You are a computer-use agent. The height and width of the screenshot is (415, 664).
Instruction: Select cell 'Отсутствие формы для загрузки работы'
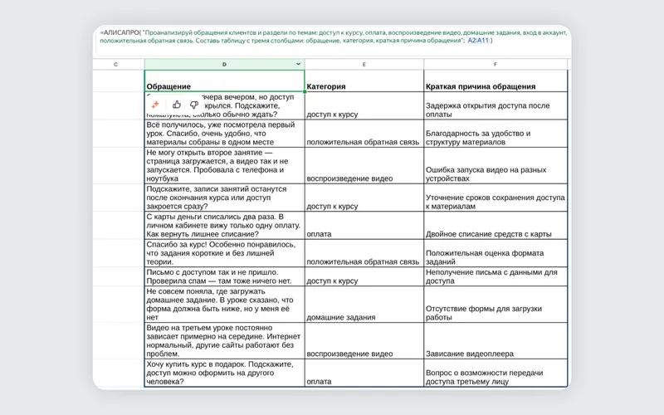click(x=496, y=305)
